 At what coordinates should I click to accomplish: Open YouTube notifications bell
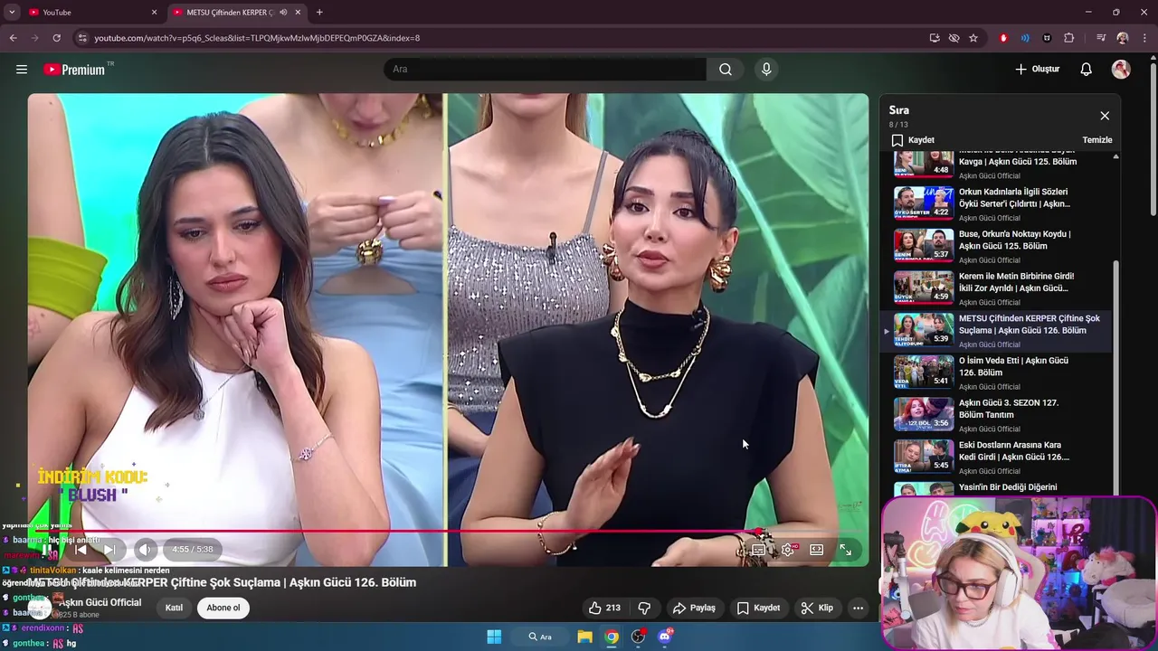click(x=1087, y=70)
